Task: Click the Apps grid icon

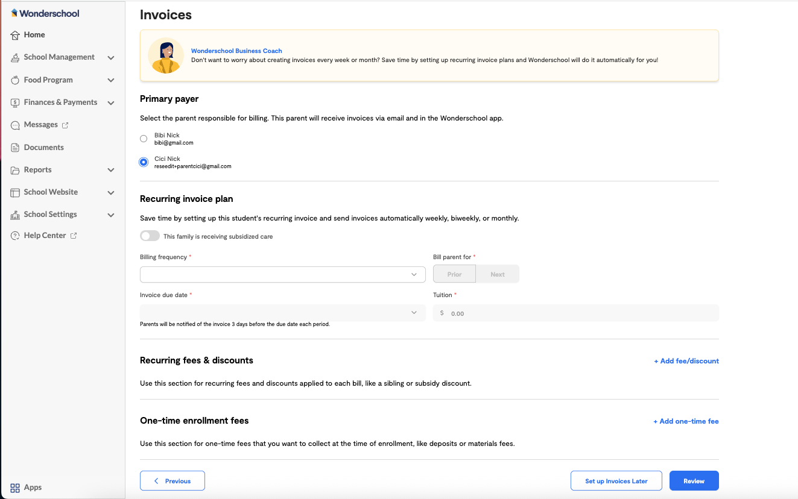Action: pyautogui.click(x=15, y=488)
